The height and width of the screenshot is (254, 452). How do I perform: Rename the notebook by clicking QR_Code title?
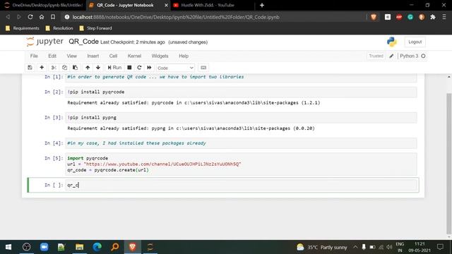[83, 42]
